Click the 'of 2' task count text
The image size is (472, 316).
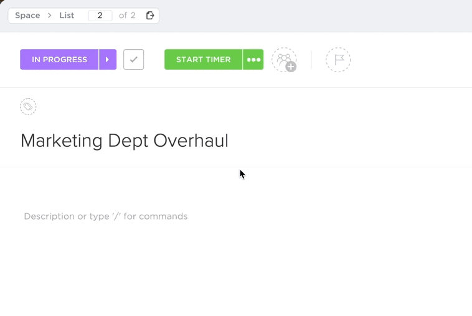click(127, 16)
